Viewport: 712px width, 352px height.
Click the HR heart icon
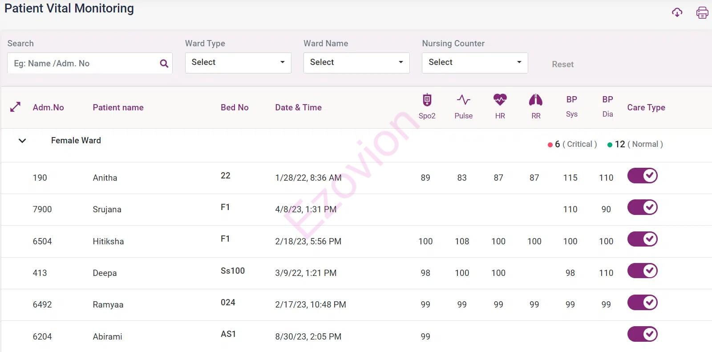[x=500, y=100]
